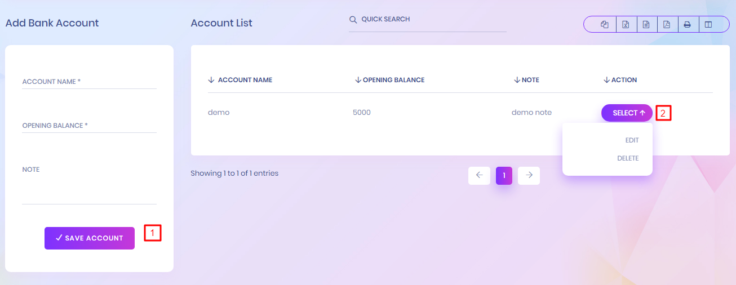Sort by Opening Balance column

[x=393, y=80]
